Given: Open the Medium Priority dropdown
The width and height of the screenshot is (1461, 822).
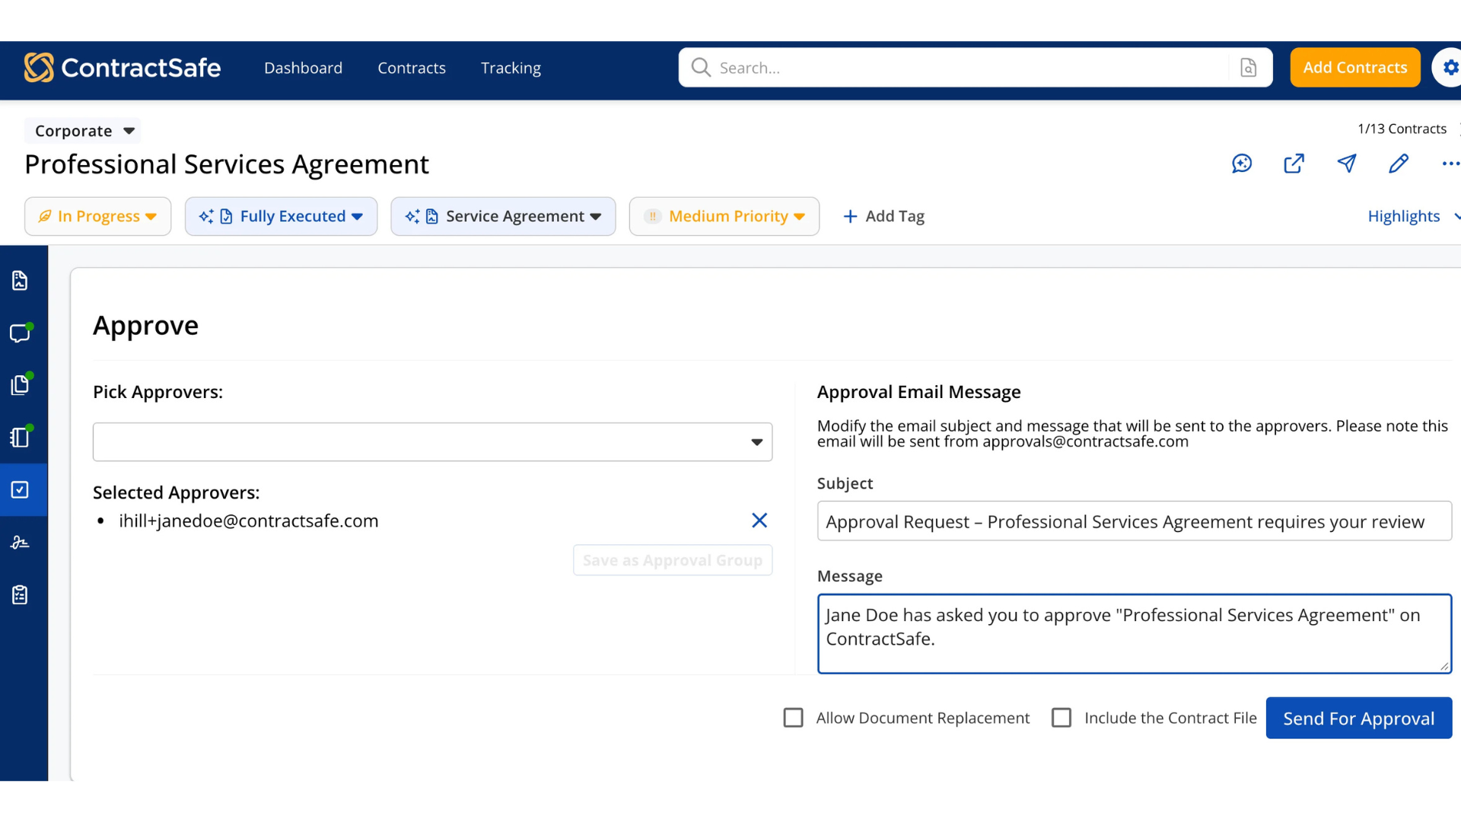Looking at the screenshot, I should pos(724,216).
